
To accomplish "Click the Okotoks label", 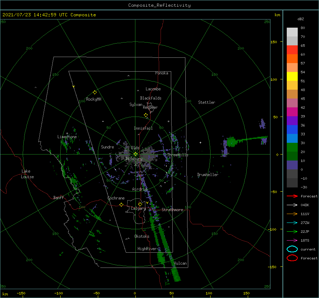I will coord(142,236).
